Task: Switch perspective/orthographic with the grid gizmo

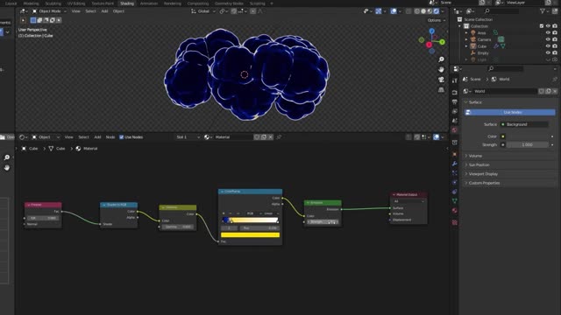Action: (x=441, y=89)
